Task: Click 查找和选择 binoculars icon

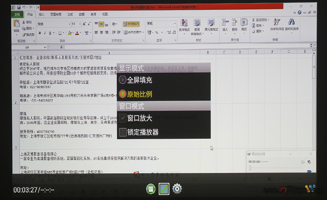Action: (291, 25)
